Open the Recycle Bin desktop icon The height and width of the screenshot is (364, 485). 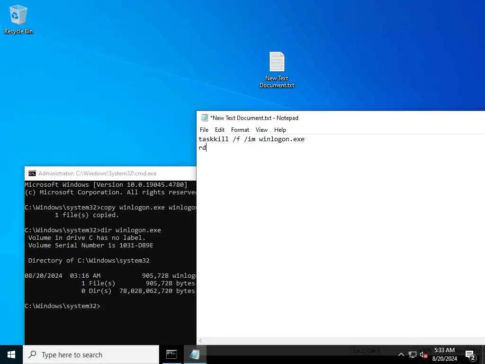18,19
